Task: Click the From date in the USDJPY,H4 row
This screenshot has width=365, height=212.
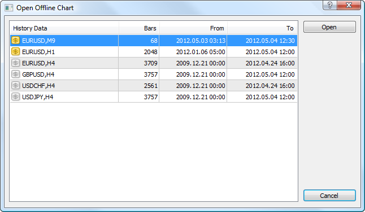Action: [201, 97]
